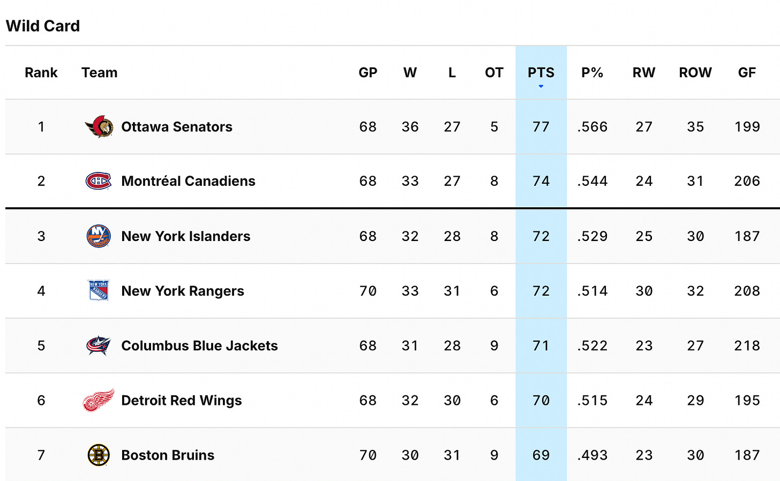Sort the table by W column header
780x481 pixels.
pyautogui.click(x=410, y=72)
